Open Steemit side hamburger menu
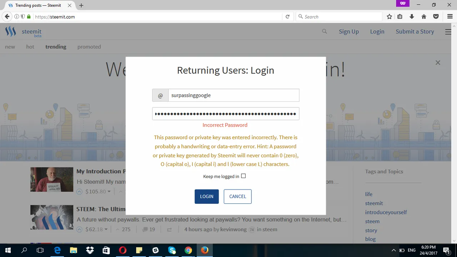Image resolution: width=457 pixels, height=257 pixels. click(x=448, y=32)
